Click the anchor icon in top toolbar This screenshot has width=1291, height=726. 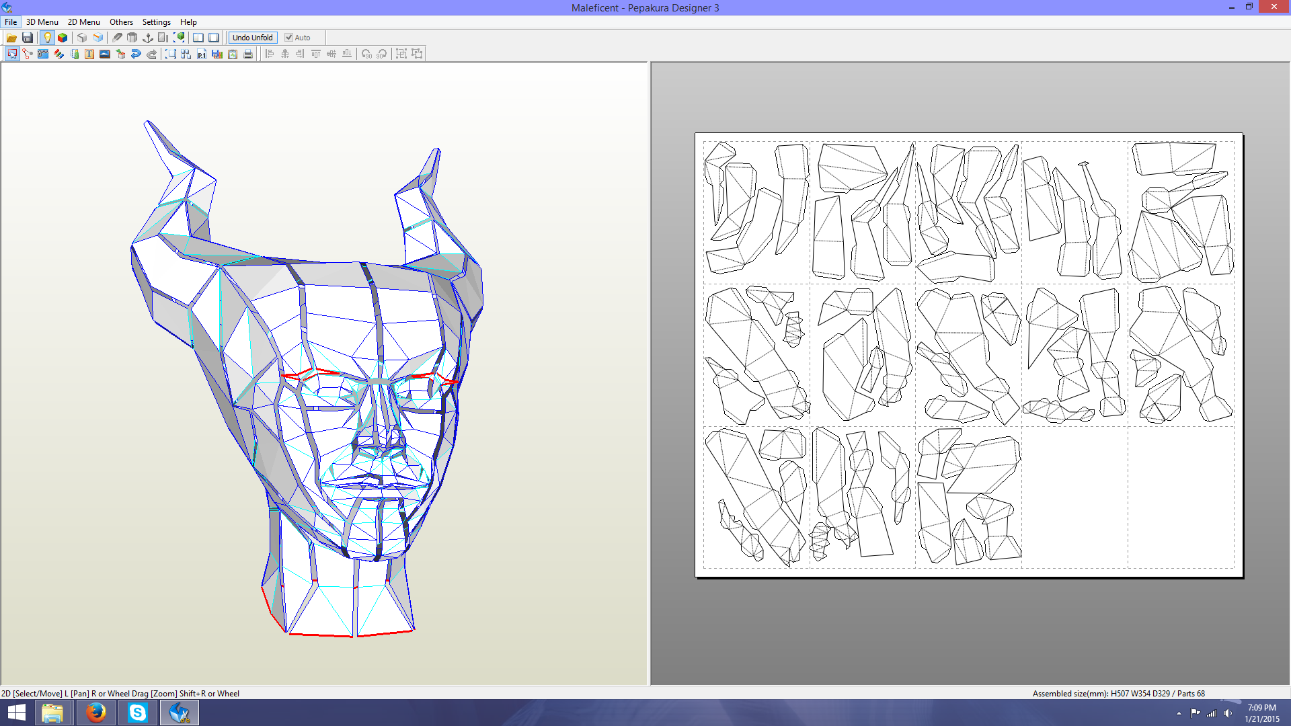coord(148,38)
